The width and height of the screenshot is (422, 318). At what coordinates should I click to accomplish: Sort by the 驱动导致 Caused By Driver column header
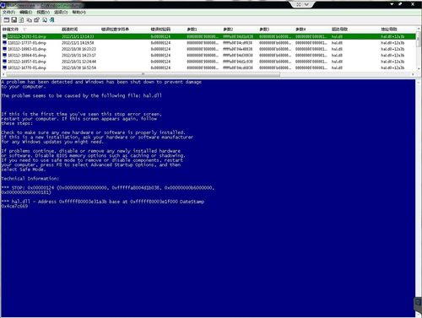[355, 30]
